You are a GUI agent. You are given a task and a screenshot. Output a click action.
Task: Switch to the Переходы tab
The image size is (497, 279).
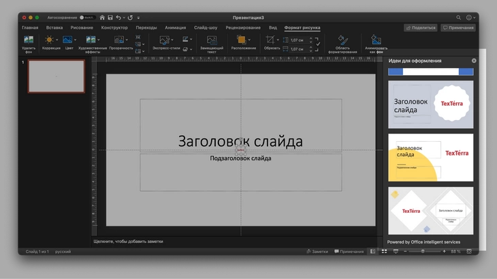tap(146, 27)
